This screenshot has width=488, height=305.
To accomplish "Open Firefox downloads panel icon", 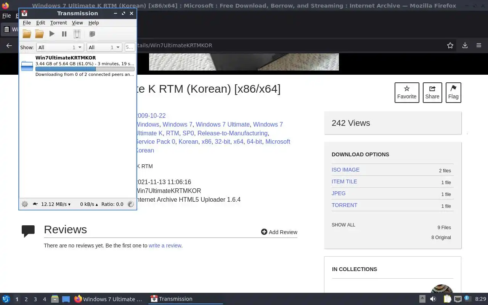I will pos(465,45).
